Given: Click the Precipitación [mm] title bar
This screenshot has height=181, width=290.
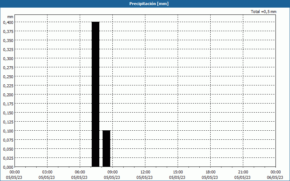Looking at the screenshot, I should coord(145,4).
